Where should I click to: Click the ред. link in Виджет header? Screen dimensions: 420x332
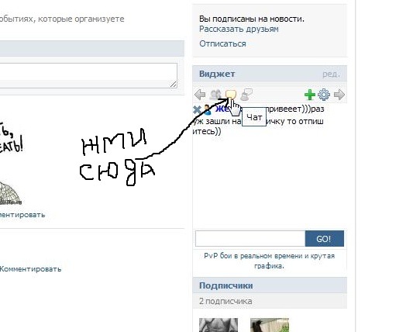pyautogui.click(x=331, y=74)
